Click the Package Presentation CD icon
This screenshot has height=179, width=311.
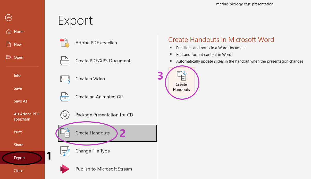click(65, 115)
